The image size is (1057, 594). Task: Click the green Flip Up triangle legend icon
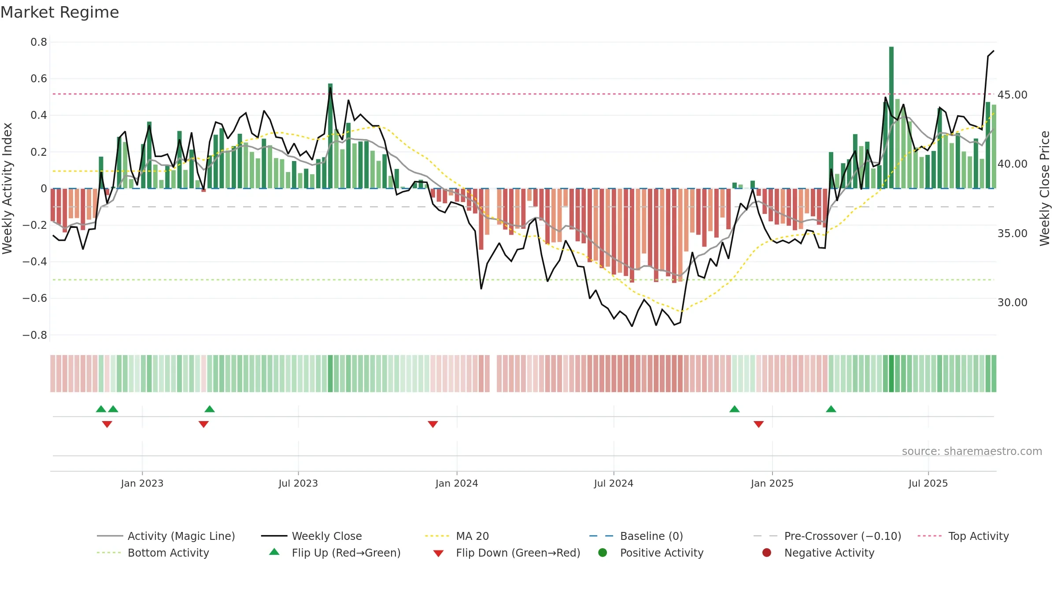[x=274, y=552]
